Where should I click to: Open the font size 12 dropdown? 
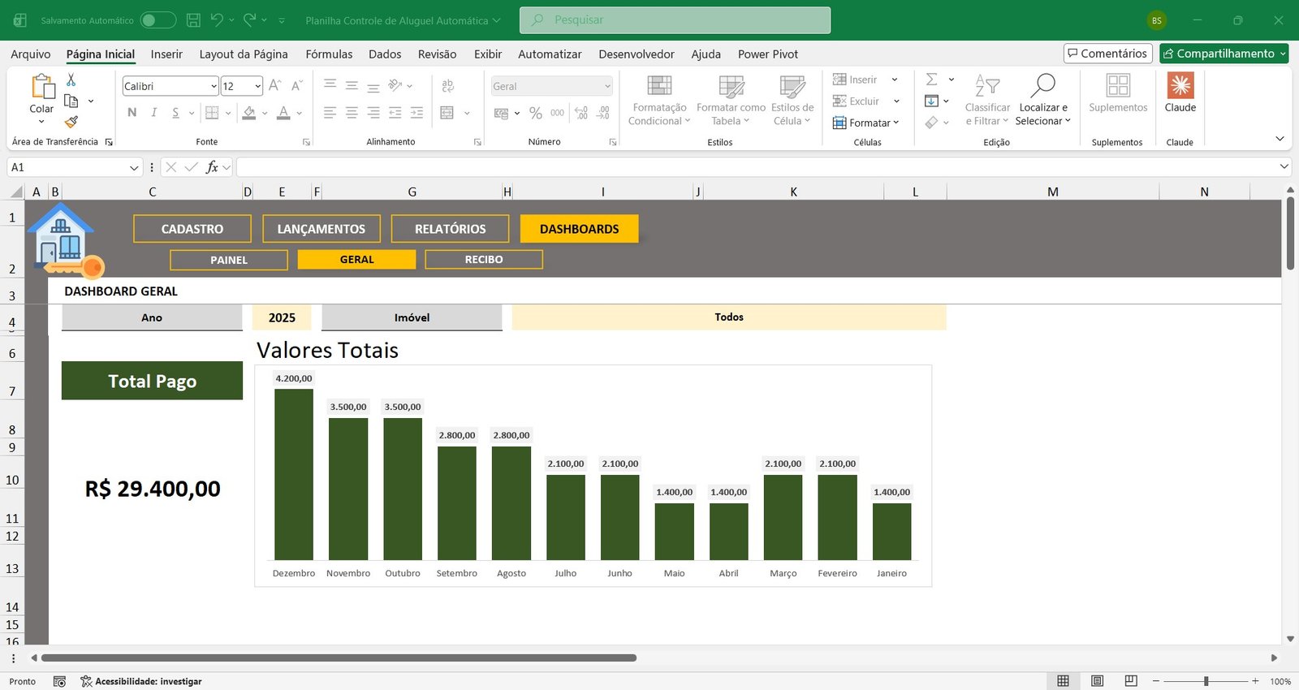pyautogui.click(x=257, y=86)
